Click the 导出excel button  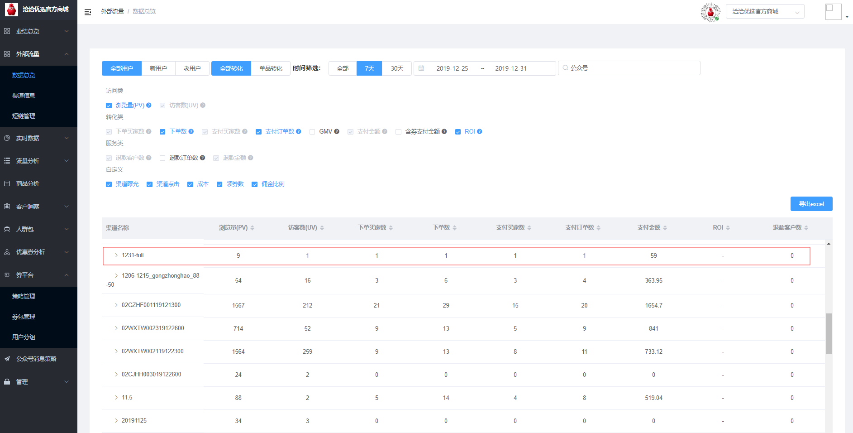coord(811,204)
